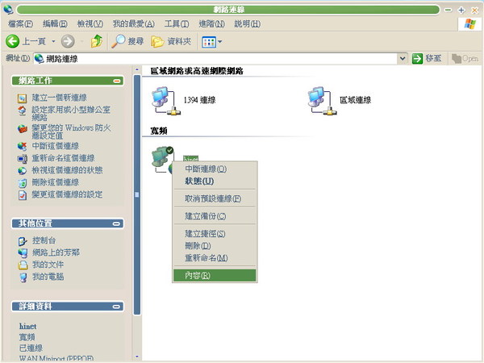Click 變更您的 Windows 防火牆設定值 link
This screenshot has height=363, width=484.
pos(71,131)
